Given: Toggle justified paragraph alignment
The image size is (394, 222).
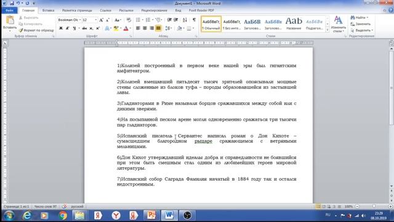Looking at the screenshot, I should tap(158, 28).
